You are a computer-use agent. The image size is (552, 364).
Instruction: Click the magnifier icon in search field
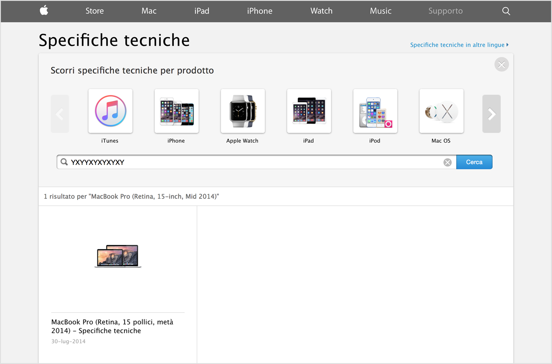point(64,162)
